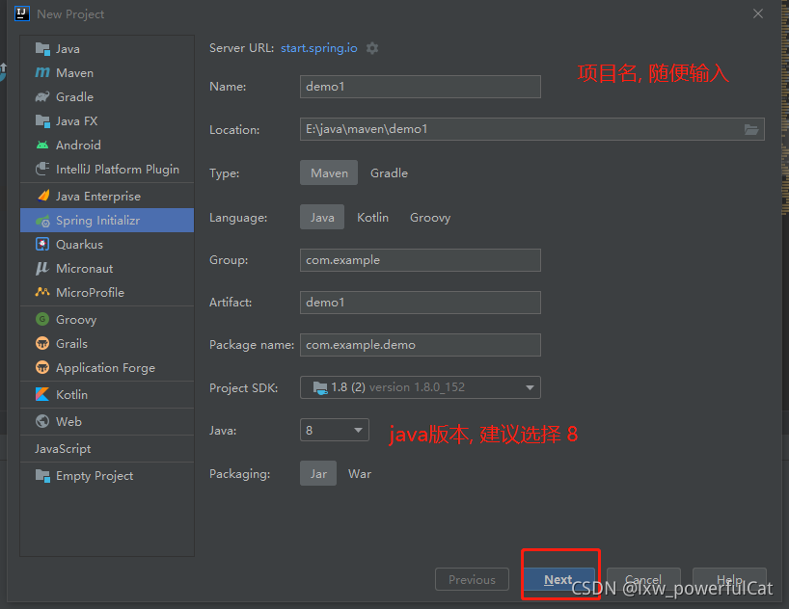
Task: Select Web in the sidebar
Action: [107, 421]
